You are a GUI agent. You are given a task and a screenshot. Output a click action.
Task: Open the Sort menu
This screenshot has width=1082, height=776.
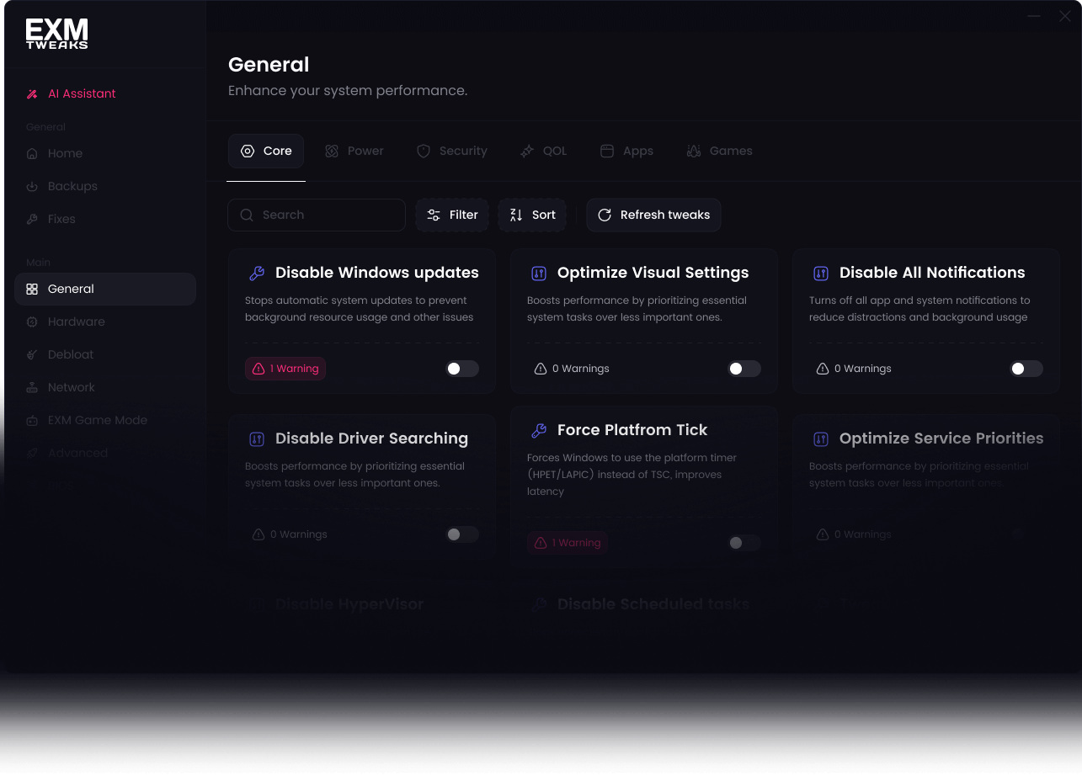532,215
